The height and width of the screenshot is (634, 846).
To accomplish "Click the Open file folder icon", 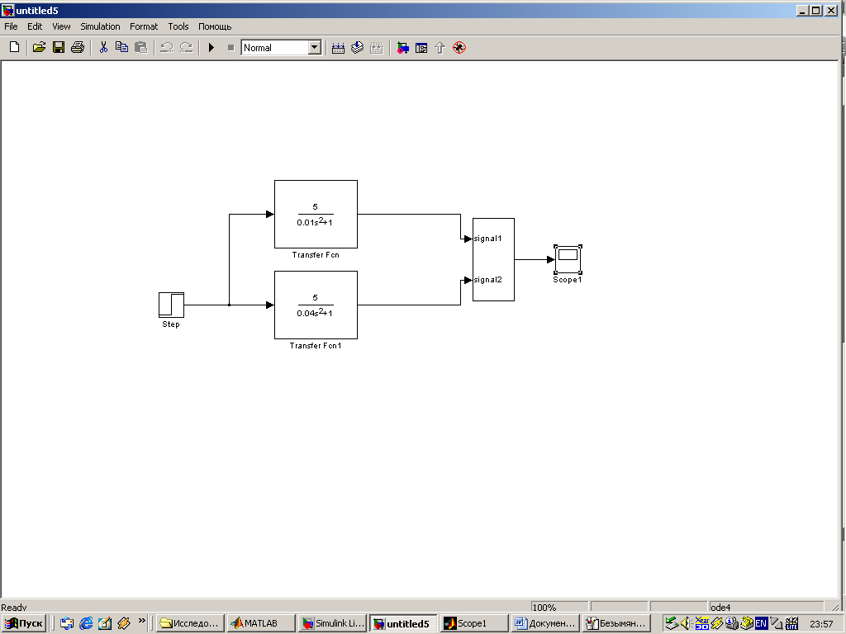I will [x=39, y=48].
